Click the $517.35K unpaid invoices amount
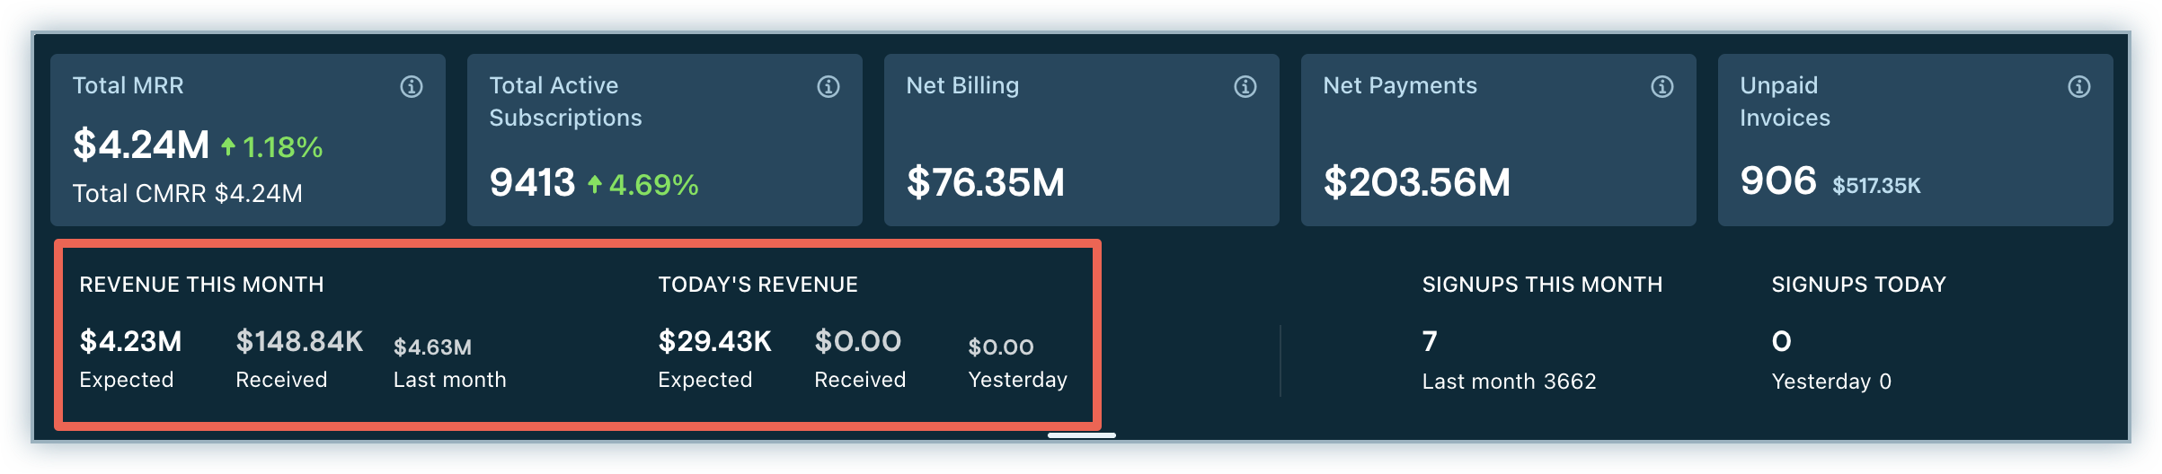 point(1876,186)
